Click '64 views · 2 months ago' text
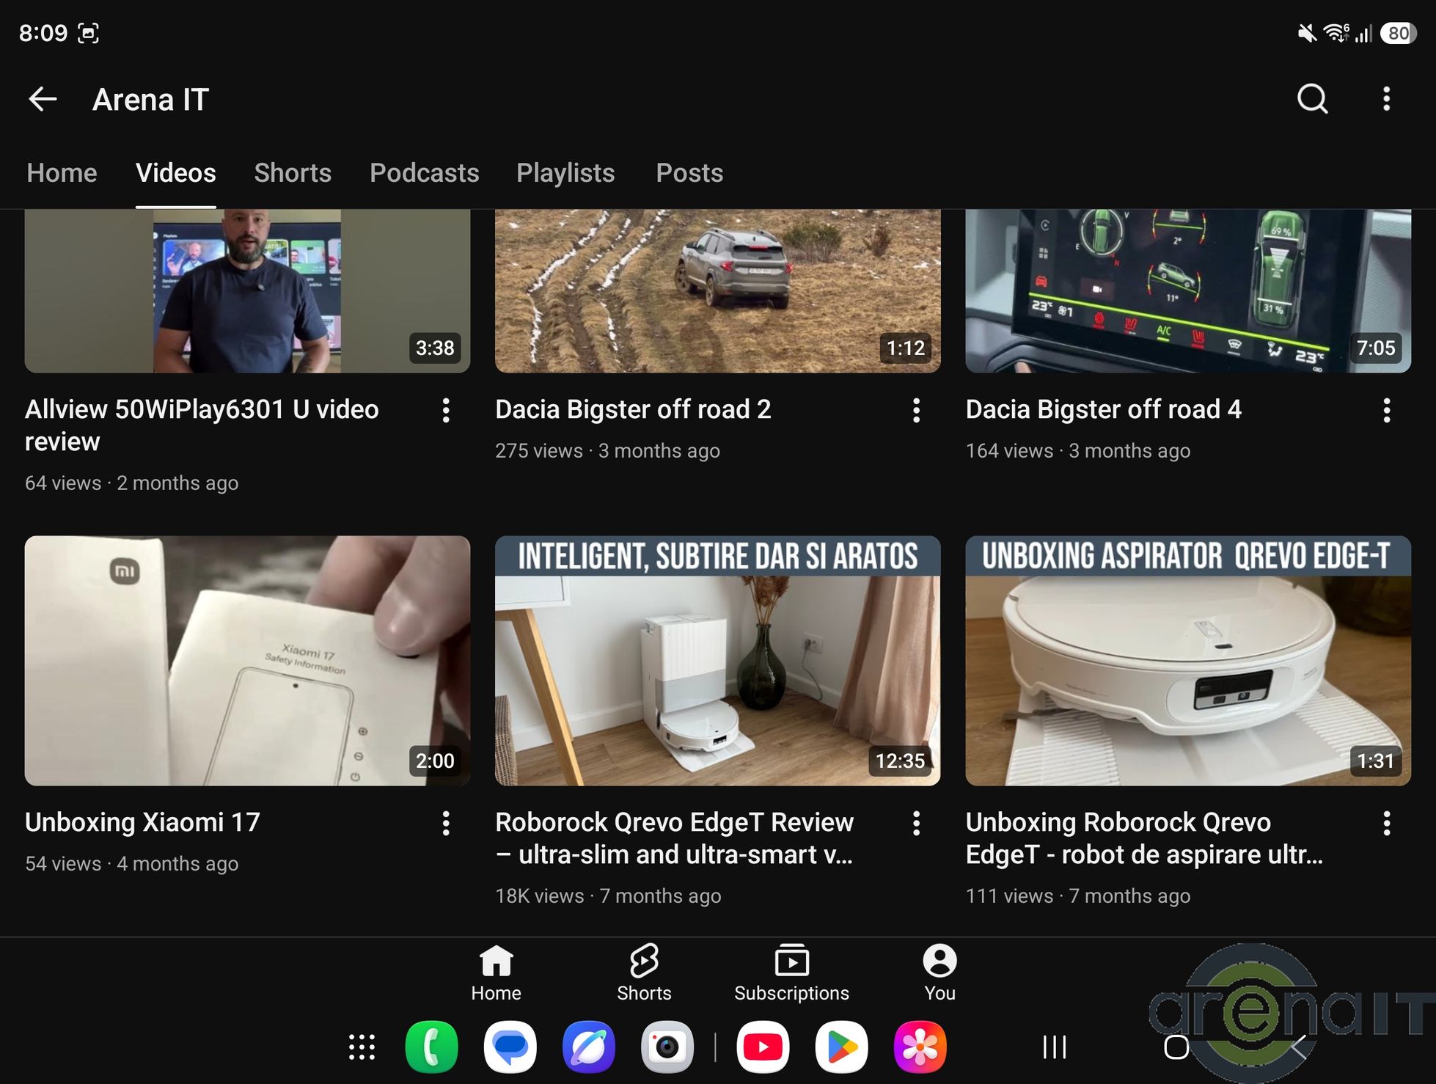 click(x=131, y=483)
